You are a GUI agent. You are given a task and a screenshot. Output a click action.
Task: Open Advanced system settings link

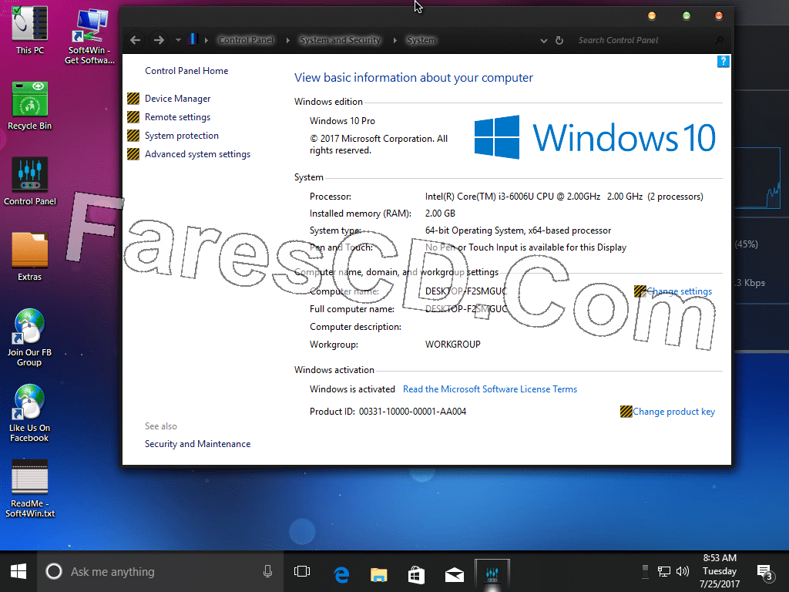pyautogui.click(x=198, y=154)
